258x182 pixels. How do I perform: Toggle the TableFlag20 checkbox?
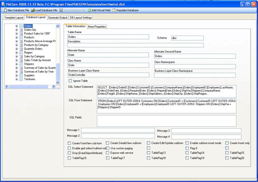(227, 158)
